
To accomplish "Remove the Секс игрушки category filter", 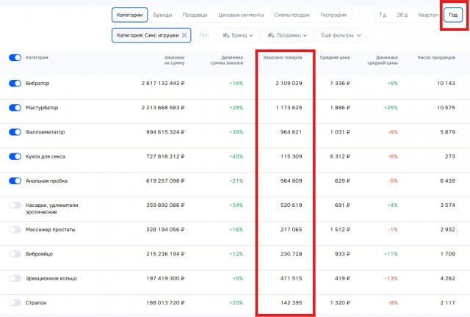I will 184,35.
